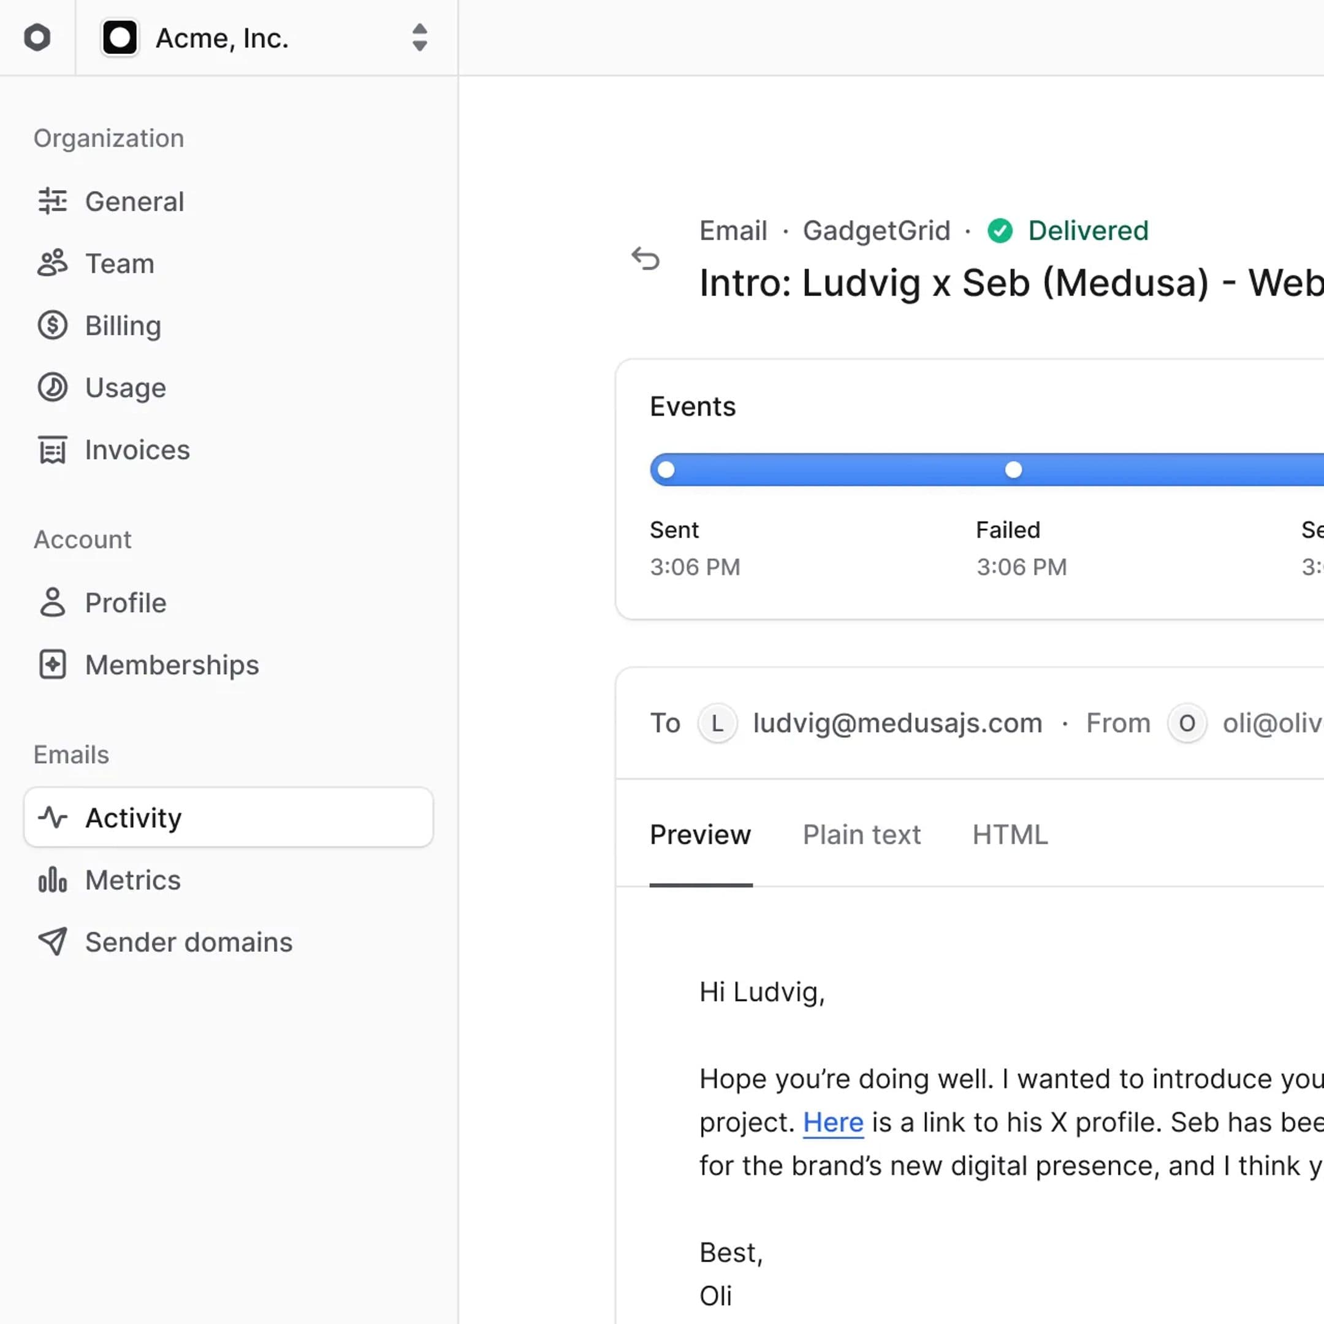Click the Metrics bar chart icon
The image size is (1324, 1324).
tap(53, 879)
